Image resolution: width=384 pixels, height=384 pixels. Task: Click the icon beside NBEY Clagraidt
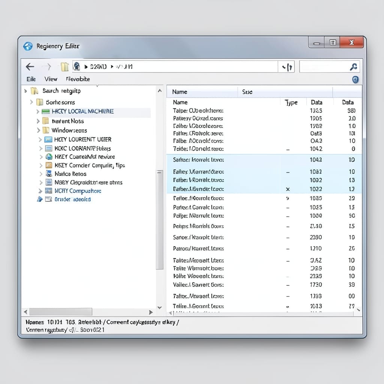point(49,182)
